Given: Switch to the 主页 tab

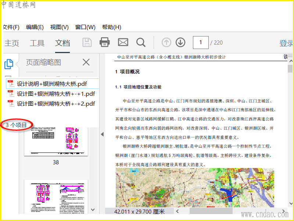Looking at the screenshot, I should [x=12, y=43].
